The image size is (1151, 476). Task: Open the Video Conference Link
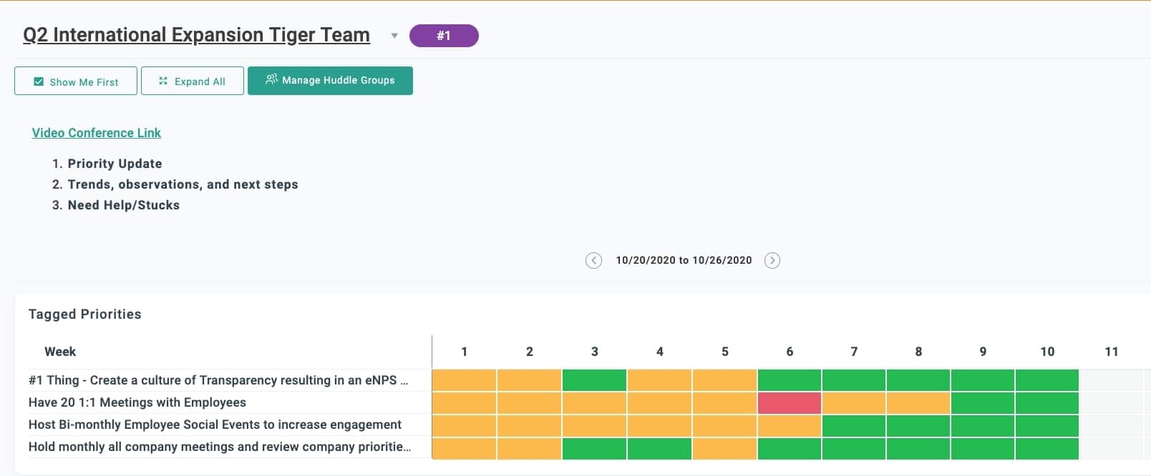(x=97, y=133)
